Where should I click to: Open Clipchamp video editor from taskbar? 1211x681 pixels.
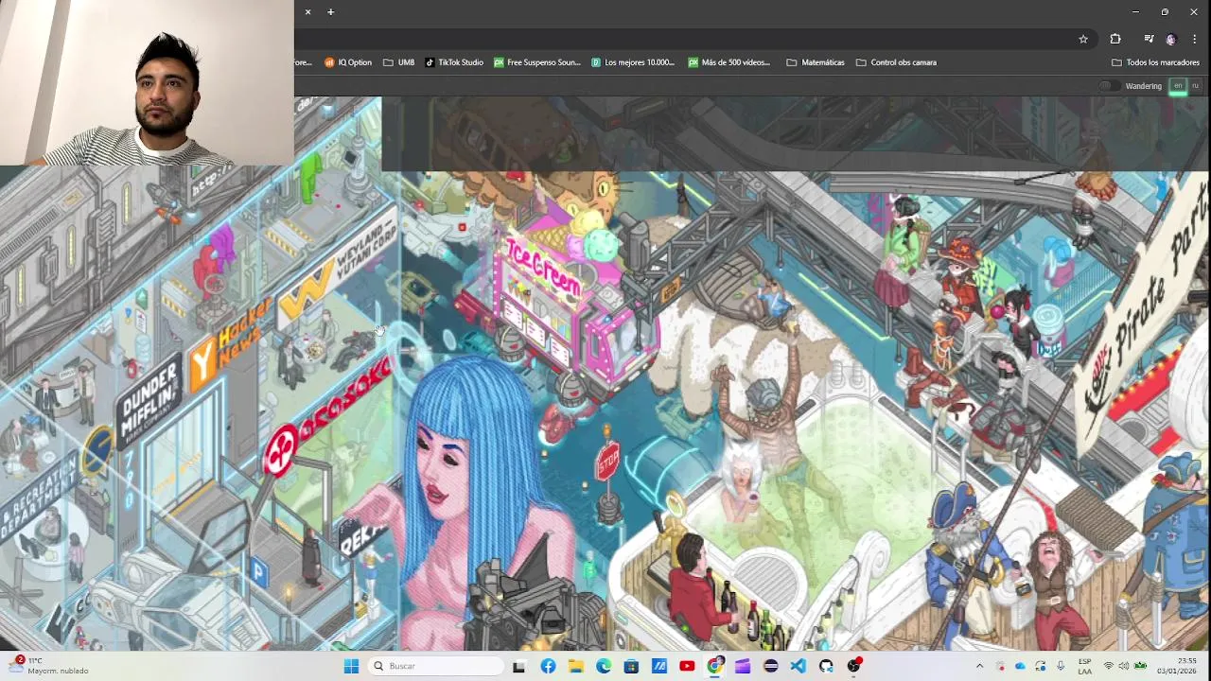click(743, 666)
